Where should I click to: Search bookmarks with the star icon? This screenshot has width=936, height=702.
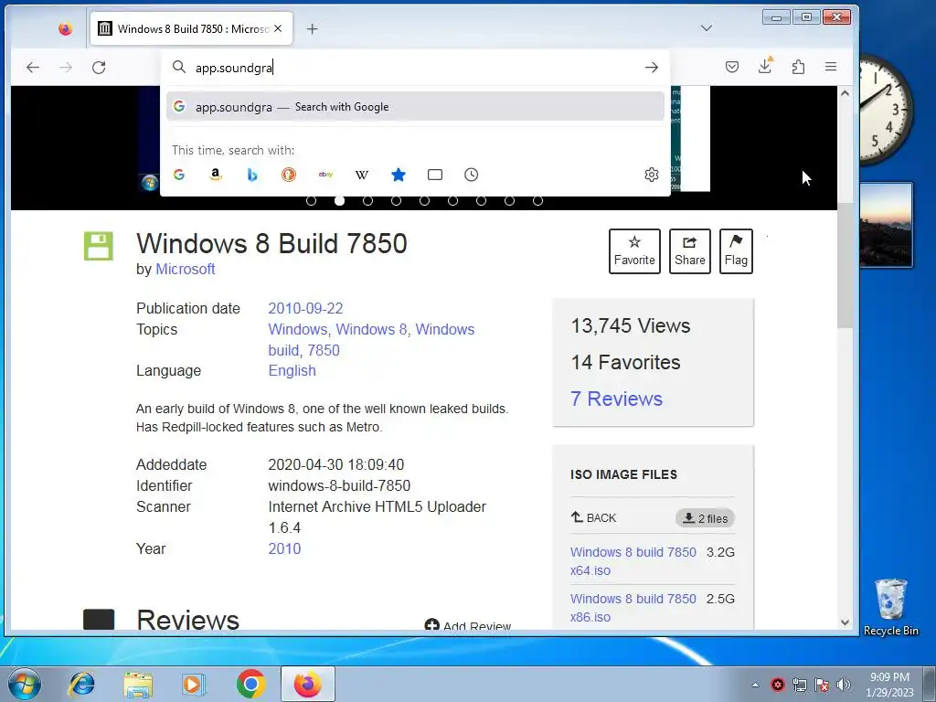[x=399, y=175]
